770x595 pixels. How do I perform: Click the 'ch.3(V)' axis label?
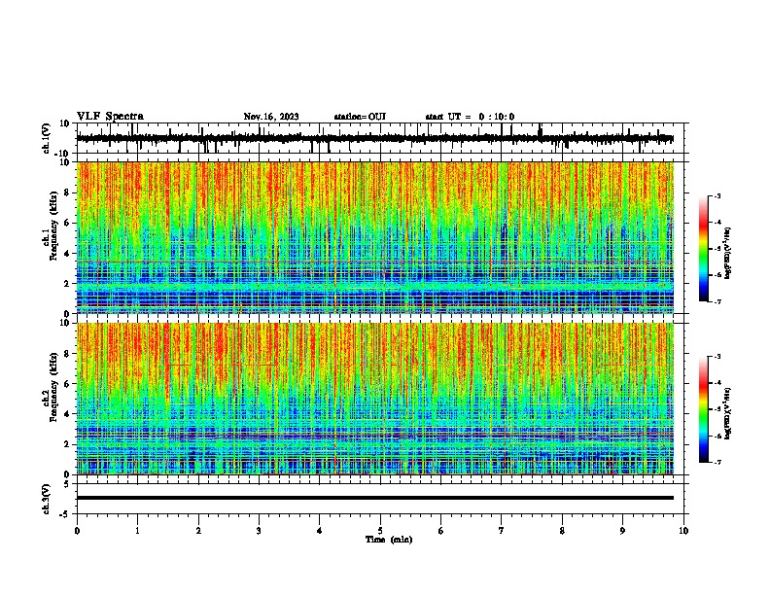click(46, 499)
